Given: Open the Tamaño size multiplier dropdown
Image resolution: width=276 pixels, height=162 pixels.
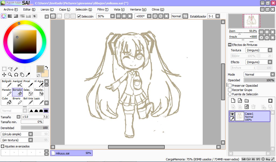Looking at the screenshot, I should (19, 117).
